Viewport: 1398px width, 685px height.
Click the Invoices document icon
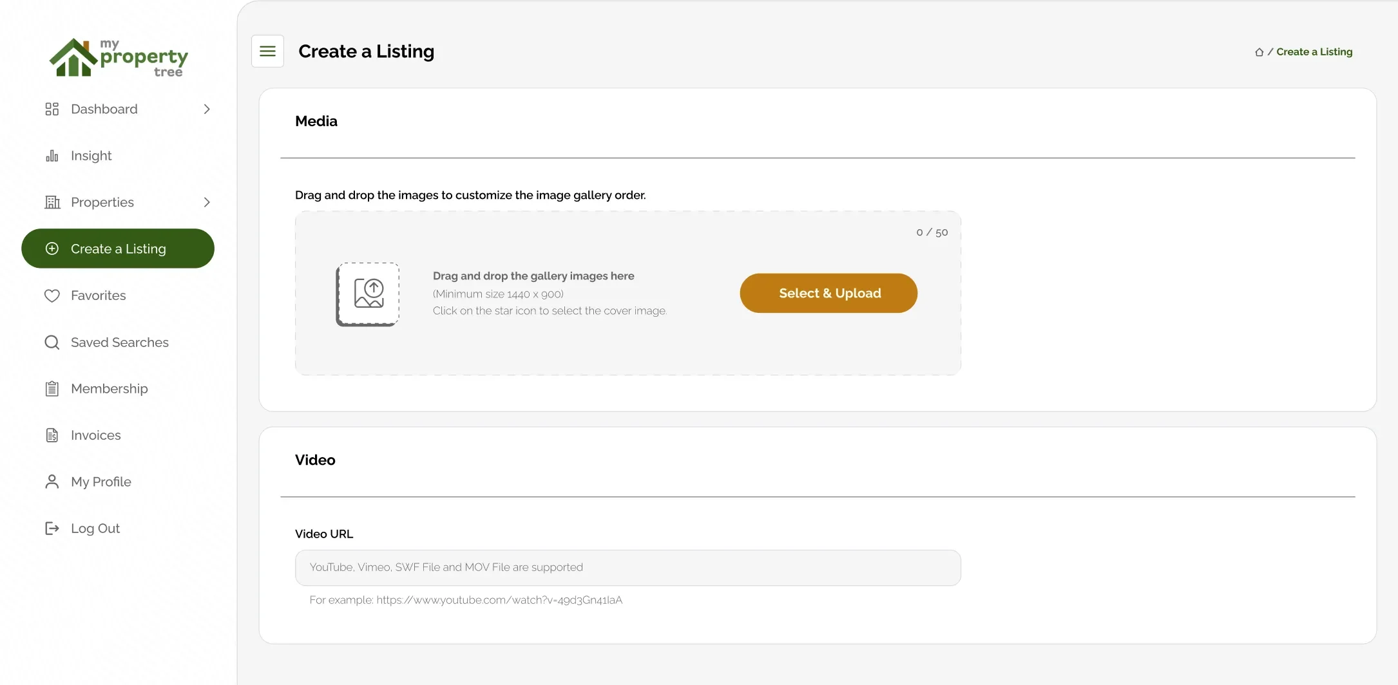(x=52, y=435)
